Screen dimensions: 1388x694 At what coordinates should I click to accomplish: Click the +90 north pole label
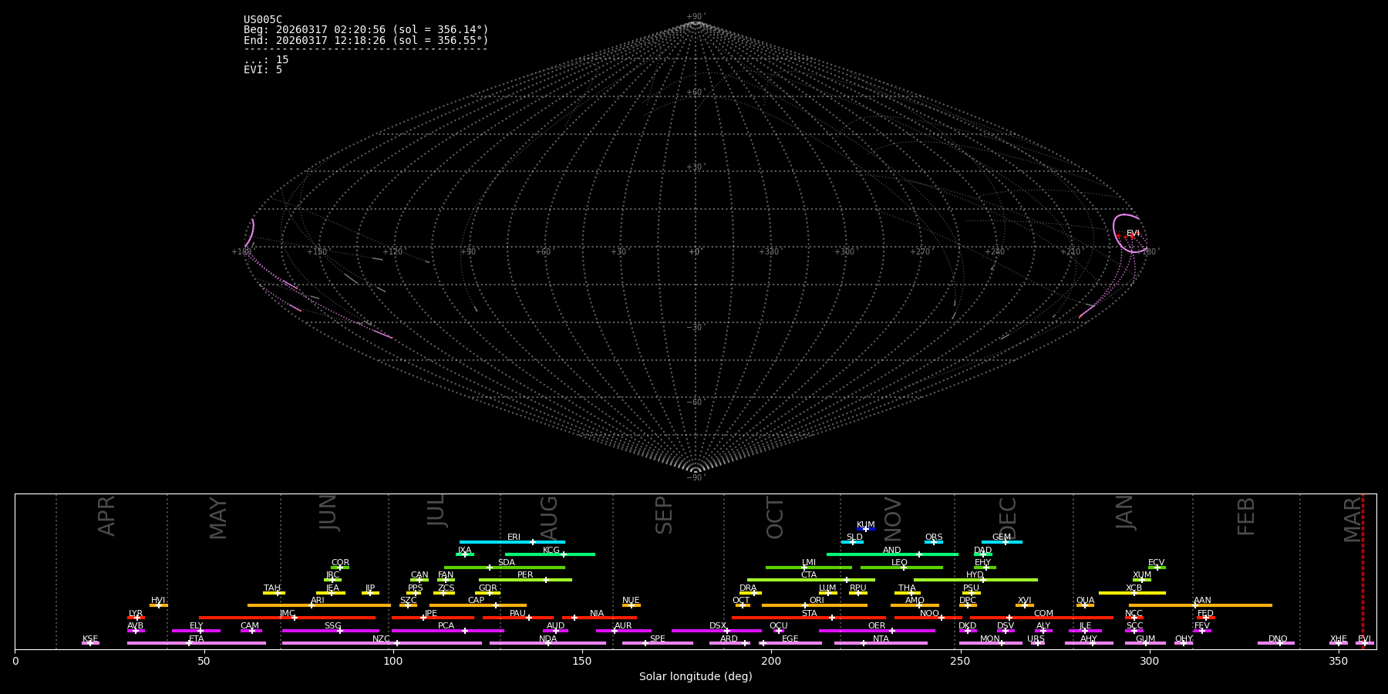tap(695, 17)
